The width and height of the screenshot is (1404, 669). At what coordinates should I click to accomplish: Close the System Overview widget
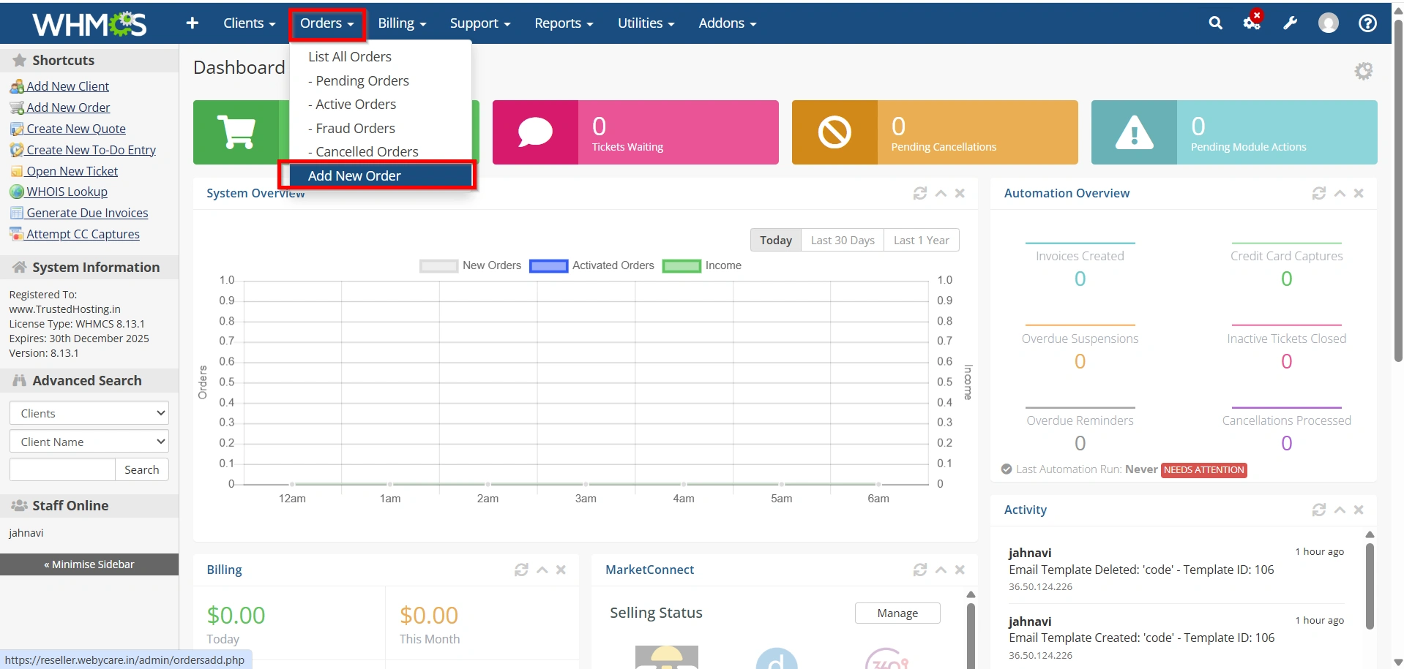tap(960, 193)
